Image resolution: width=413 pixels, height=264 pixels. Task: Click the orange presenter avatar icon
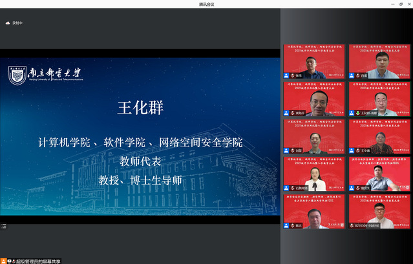pos(3,261)
